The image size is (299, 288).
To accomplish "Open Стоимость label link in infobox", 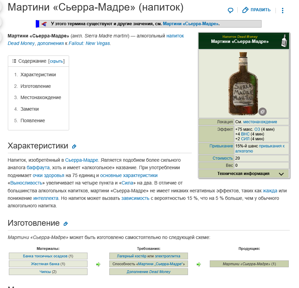I will point(222,158).
